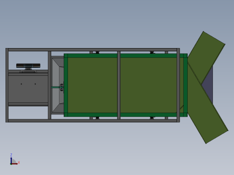Select the olive tray surface left of crossbar

(92, 85)
